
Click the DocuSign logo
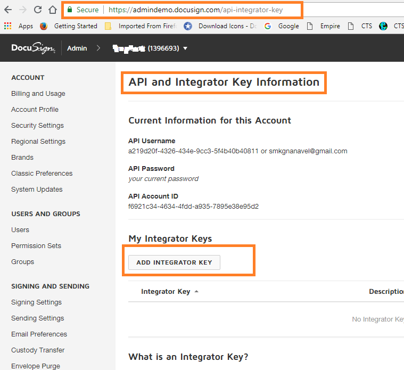pyautogui.click(x=33, y=48)
